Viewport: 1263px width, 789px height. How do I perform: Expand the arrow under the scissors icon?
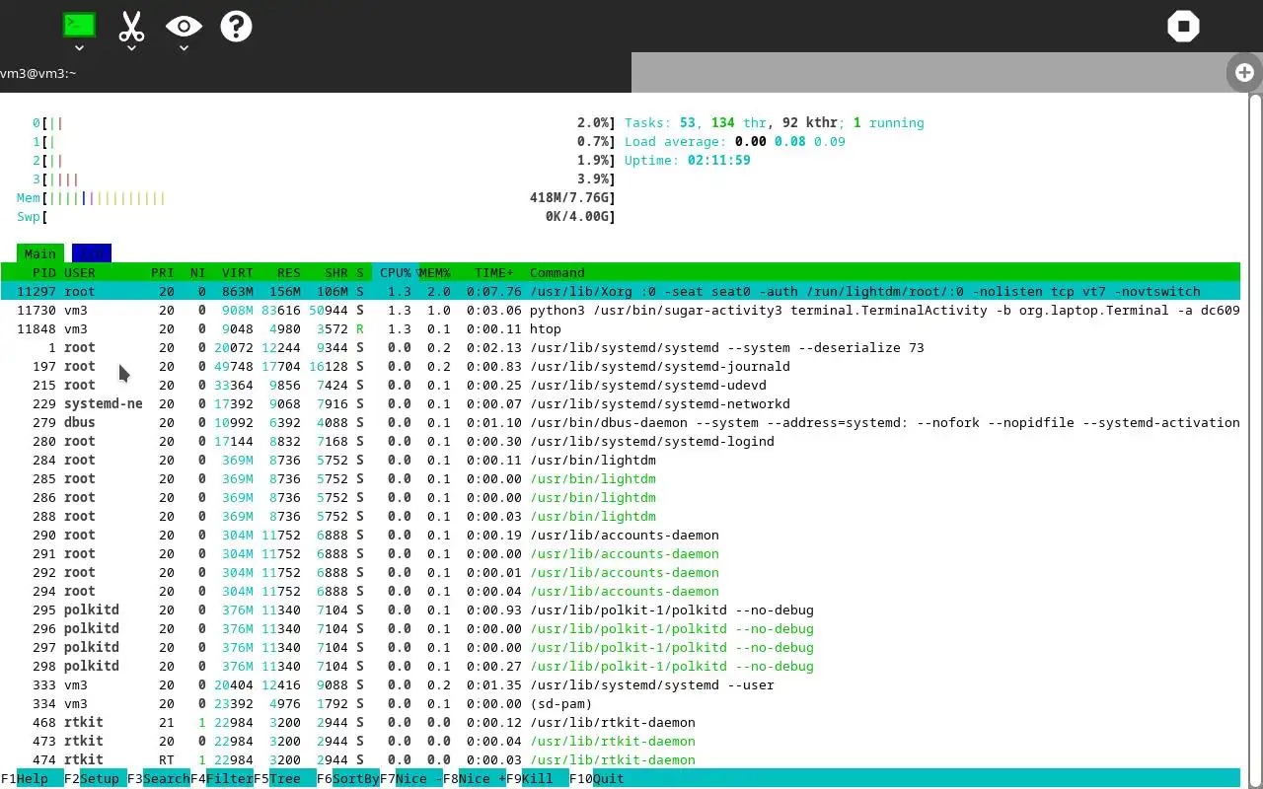[x=131, y=47]
